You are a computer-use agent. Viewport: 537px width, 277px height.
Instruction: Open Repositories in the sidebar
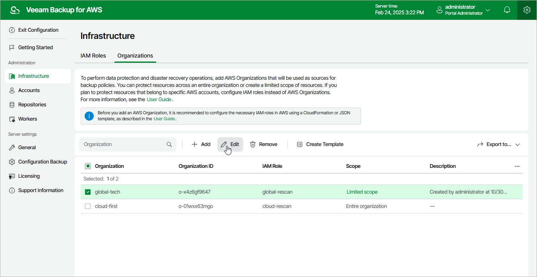coord(32,105)
